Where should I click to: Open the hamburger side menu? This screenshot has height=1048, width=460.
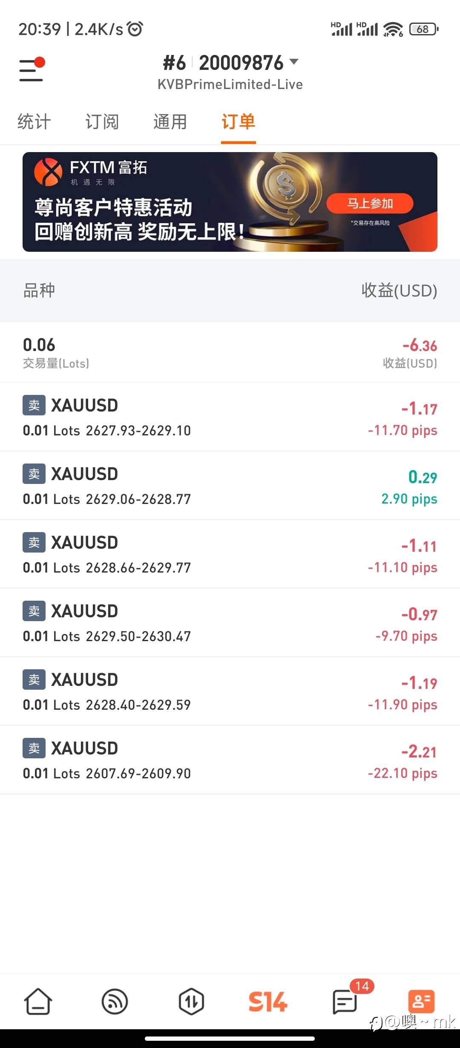coord(32,70)
